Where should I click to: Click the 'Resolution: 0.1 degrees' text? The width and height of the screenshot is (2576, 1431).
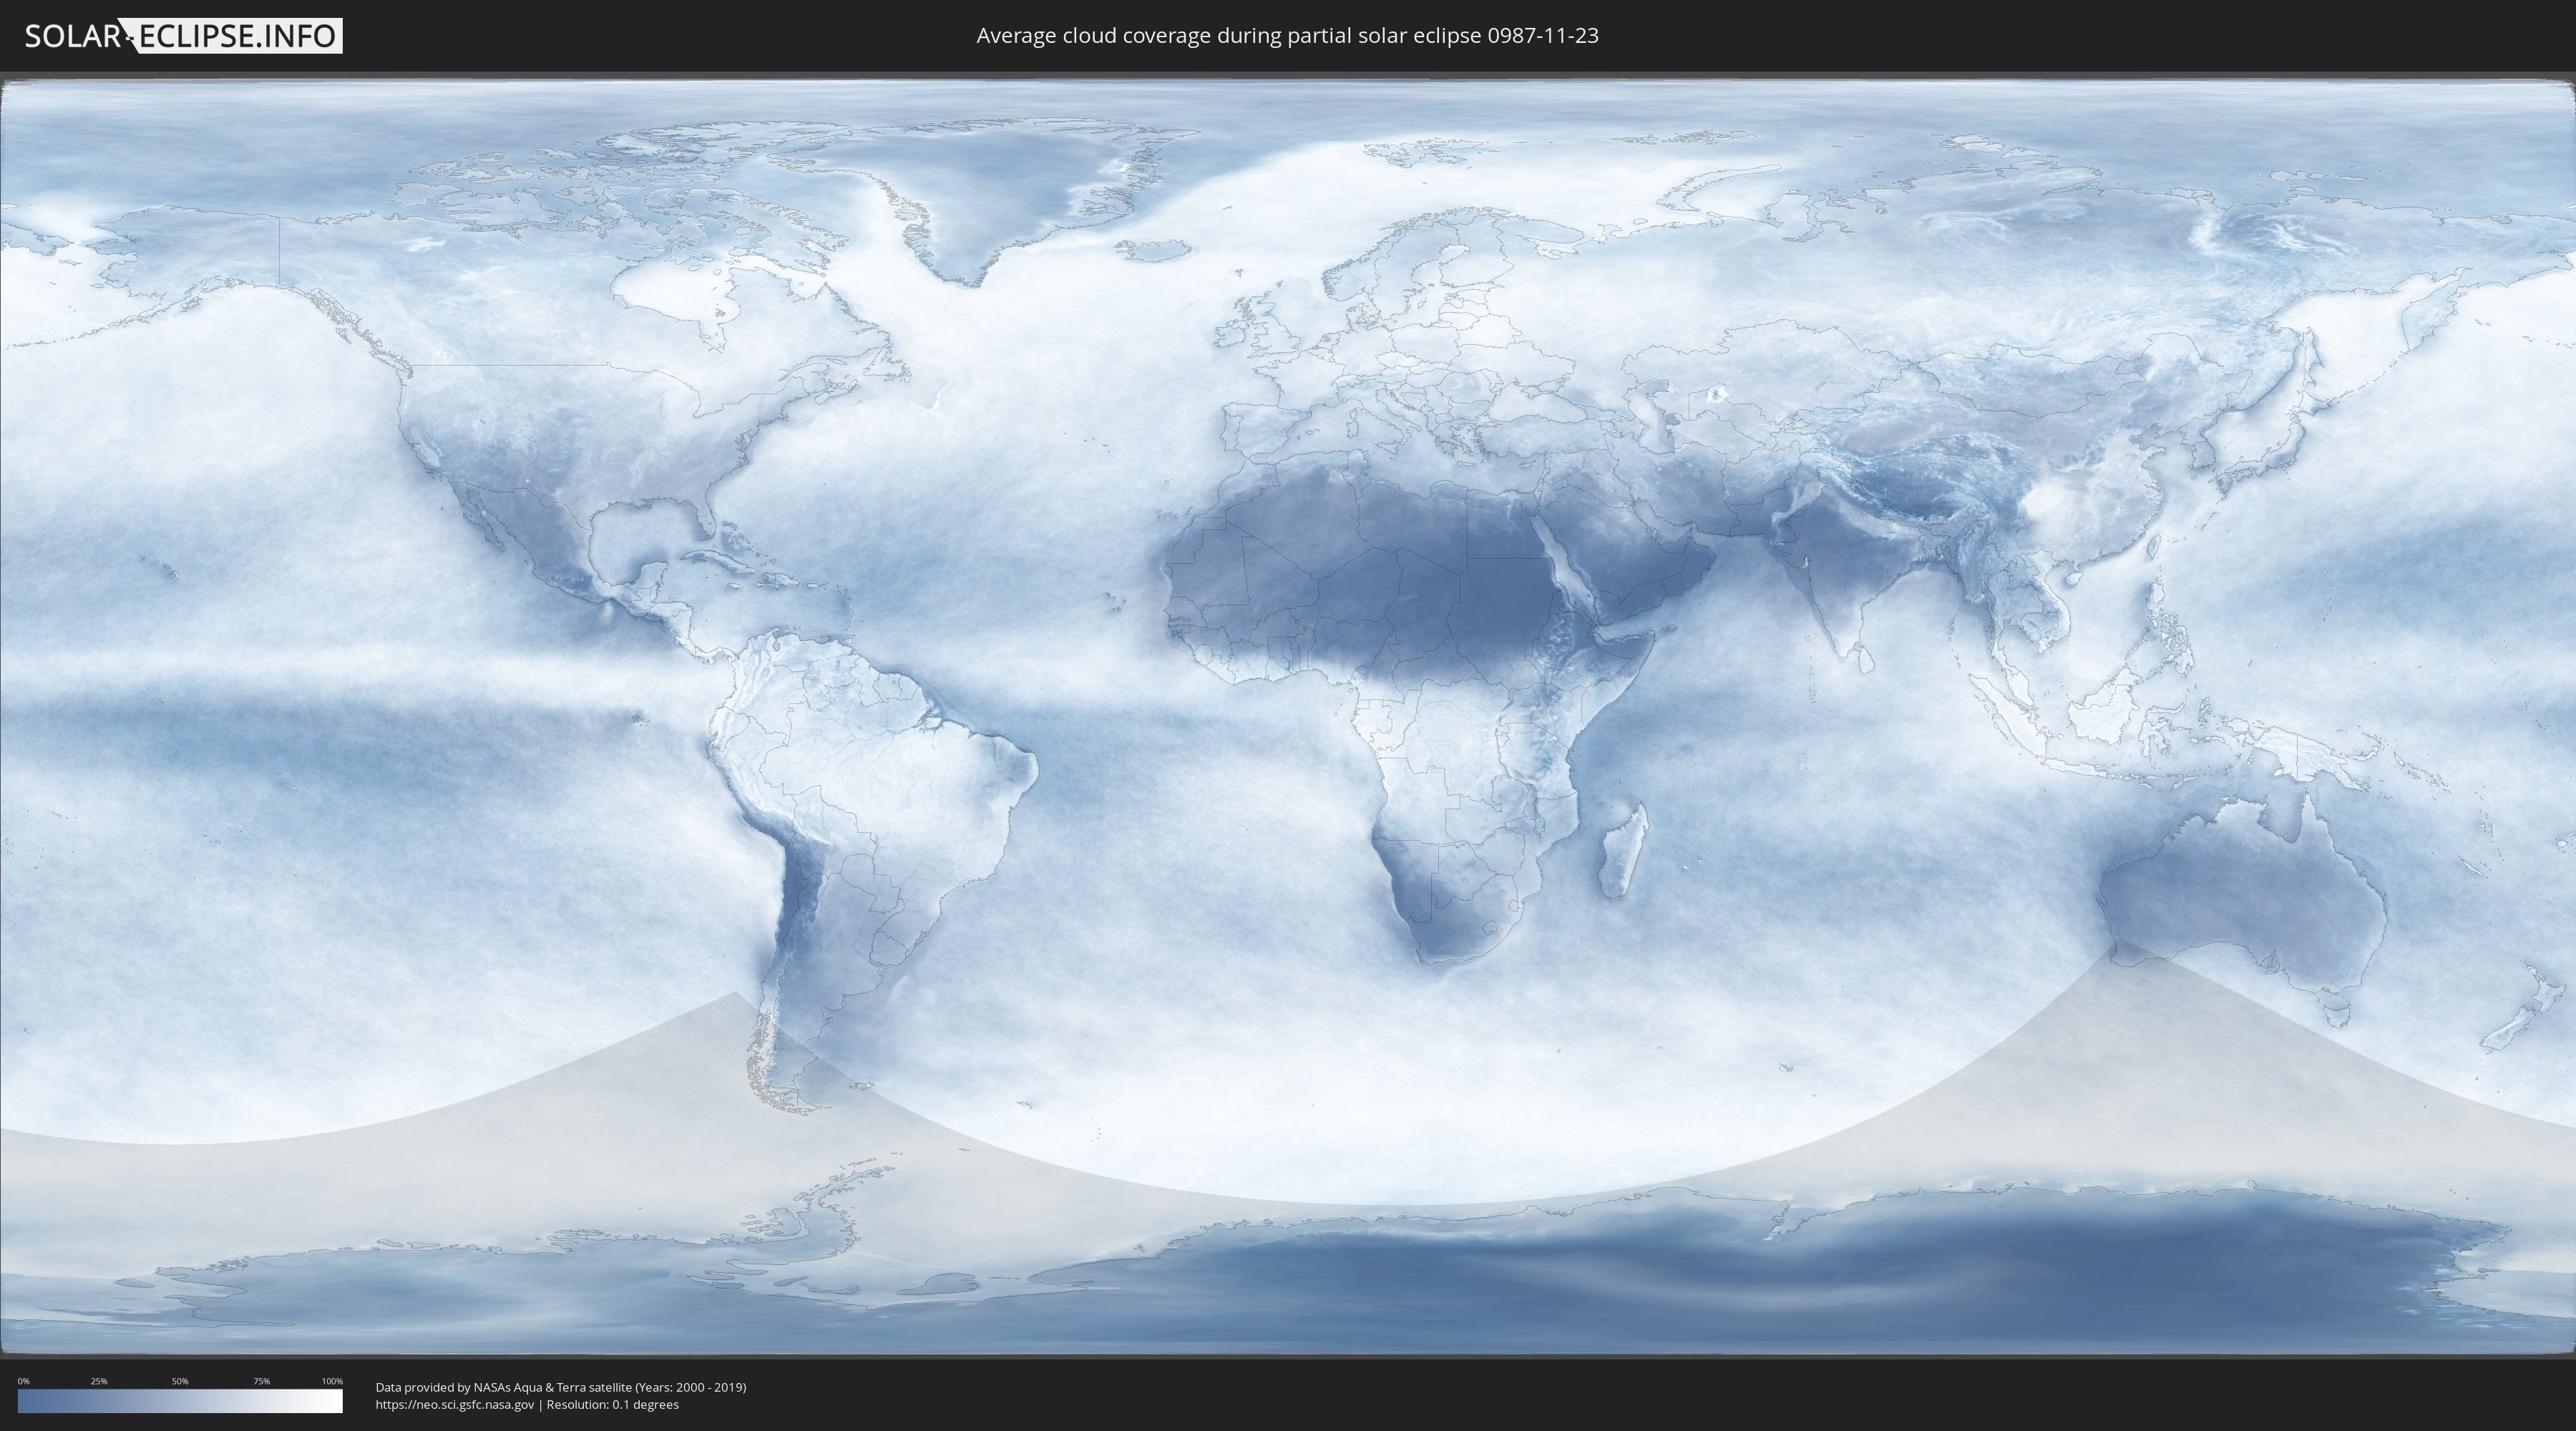(612, 1404)
